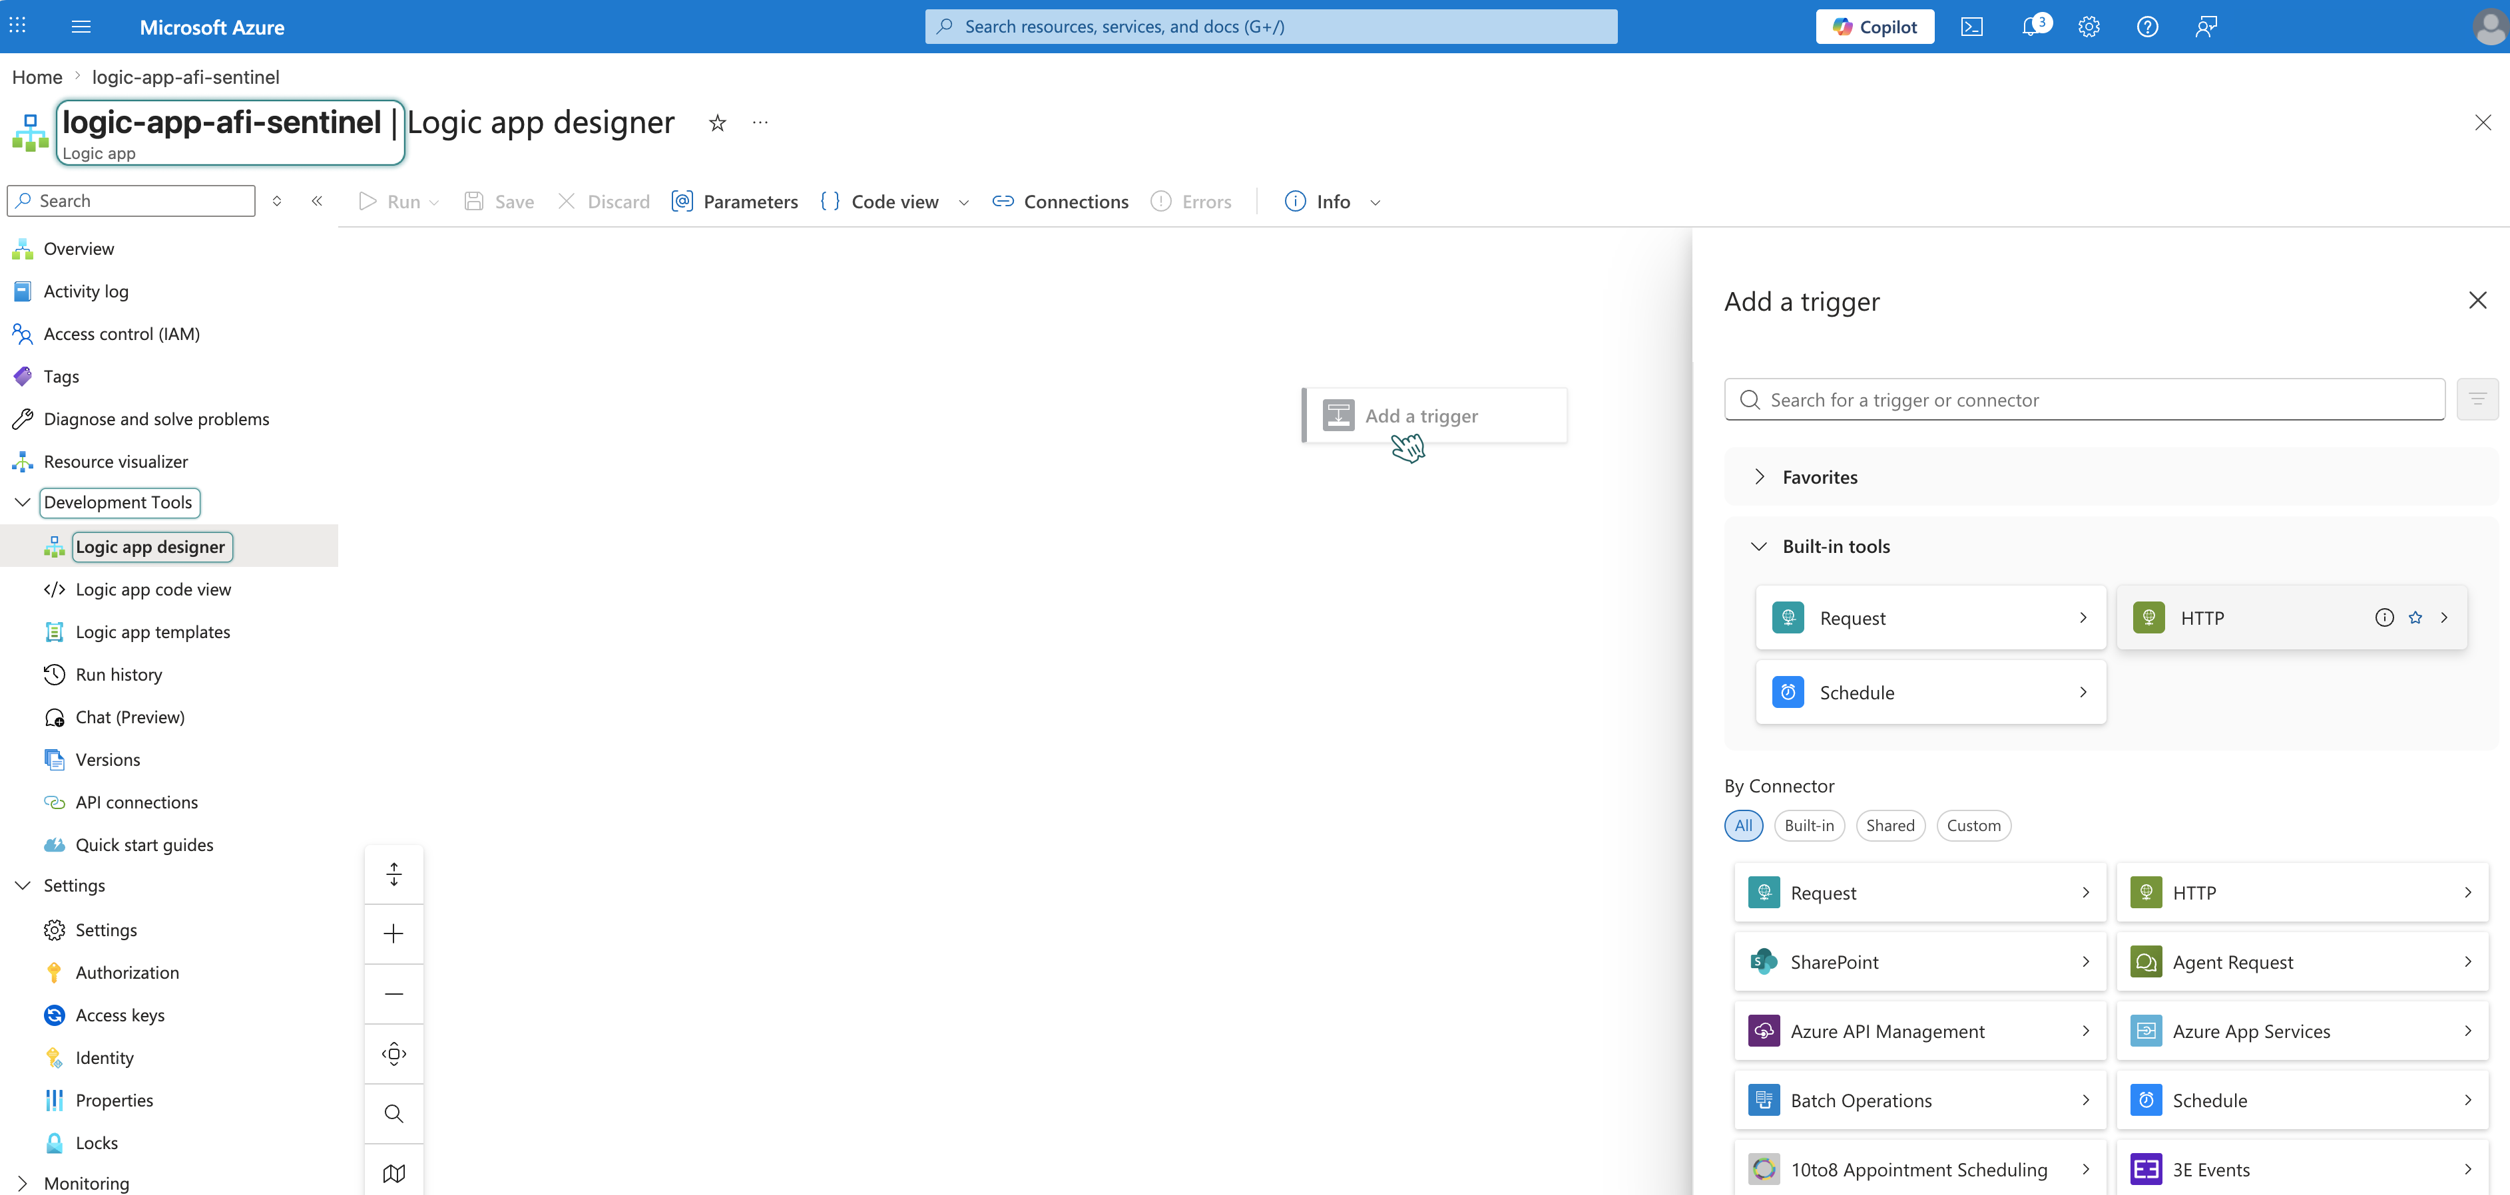
Task: Click the canvas zoom in plus button
Action: click(x=393, y=934)
